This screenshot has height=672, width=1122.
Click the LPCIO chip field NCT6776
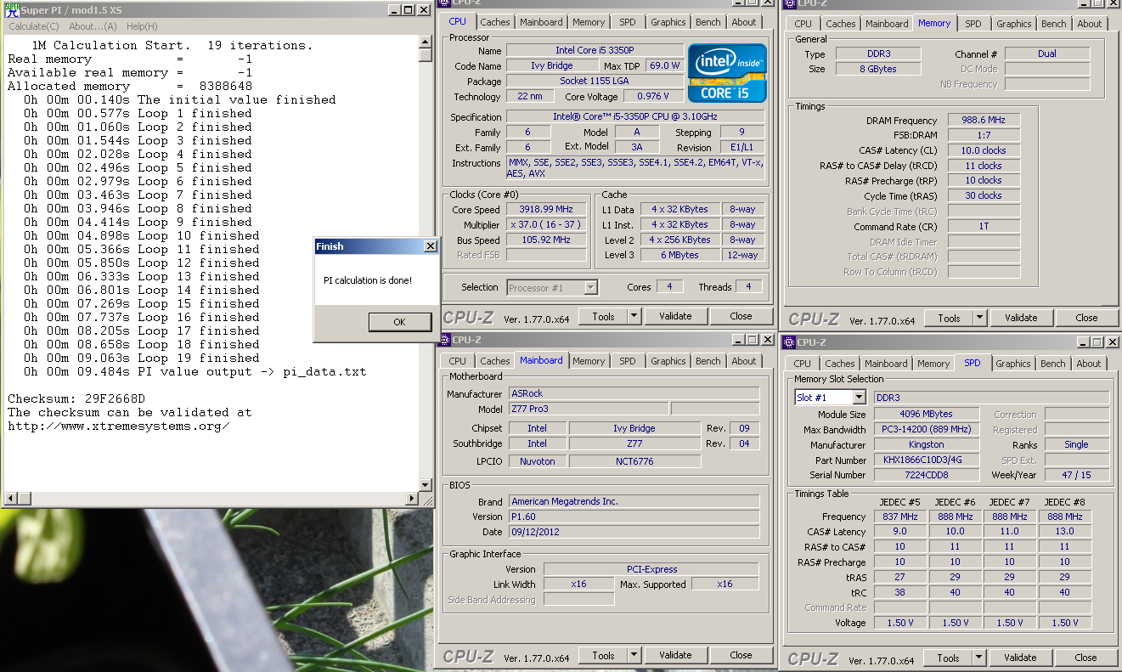pyautogui.click(x=634, y=461)
